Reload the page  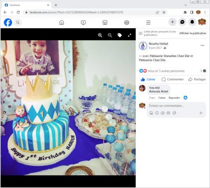(x=18, y=12)
